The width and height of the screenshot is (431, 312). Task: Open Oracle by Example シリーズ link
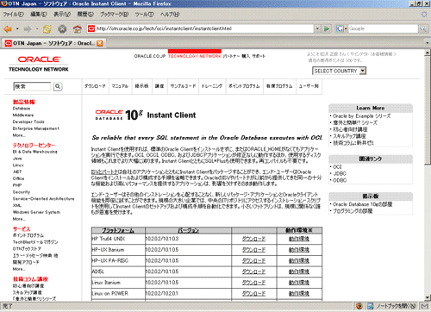pyautogui.click(x=362, y=116)
